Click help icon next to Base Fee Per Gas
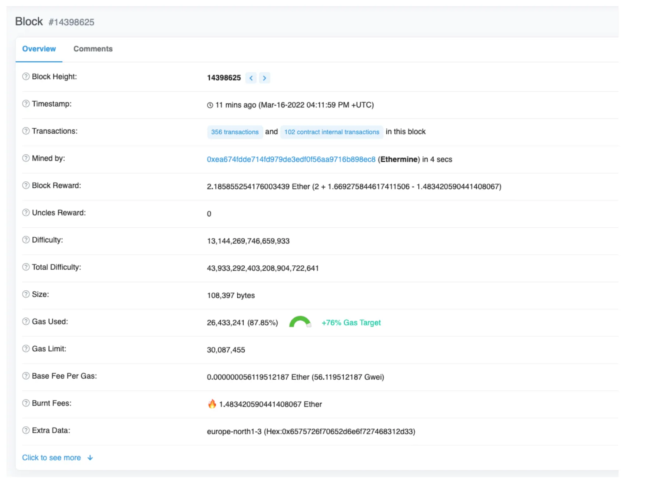Screen dimensions: 652x482 point(26,376)
